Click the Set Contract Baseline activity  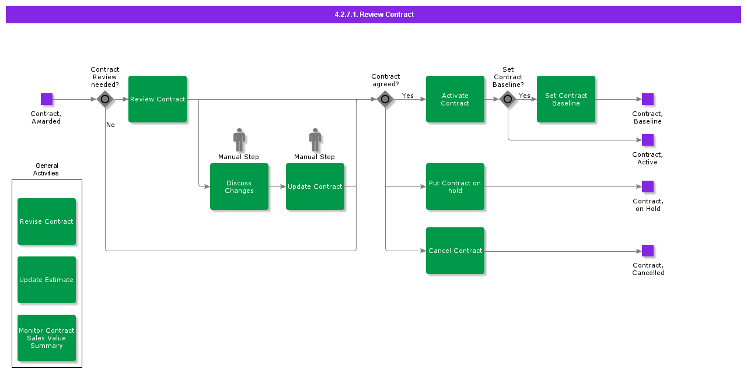point(566,99)
